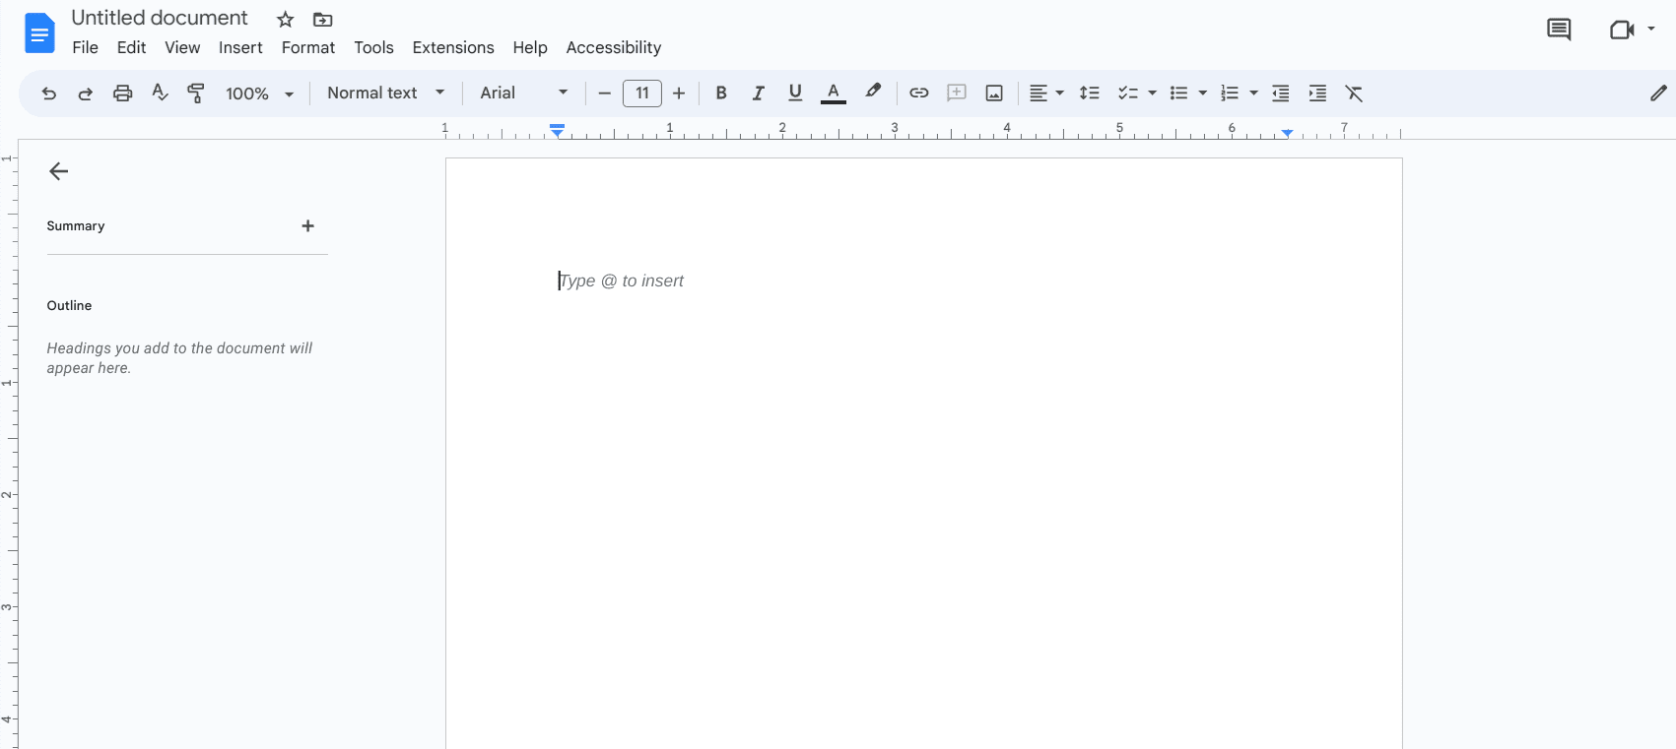Open the Edit menu

click(x=131, y=47)
